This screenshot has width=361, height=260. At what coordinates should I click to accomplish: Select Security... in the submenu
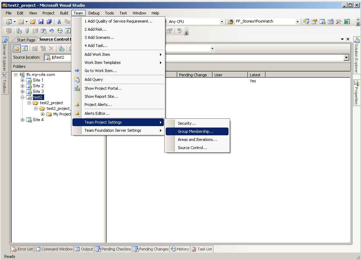click(197, 123)
